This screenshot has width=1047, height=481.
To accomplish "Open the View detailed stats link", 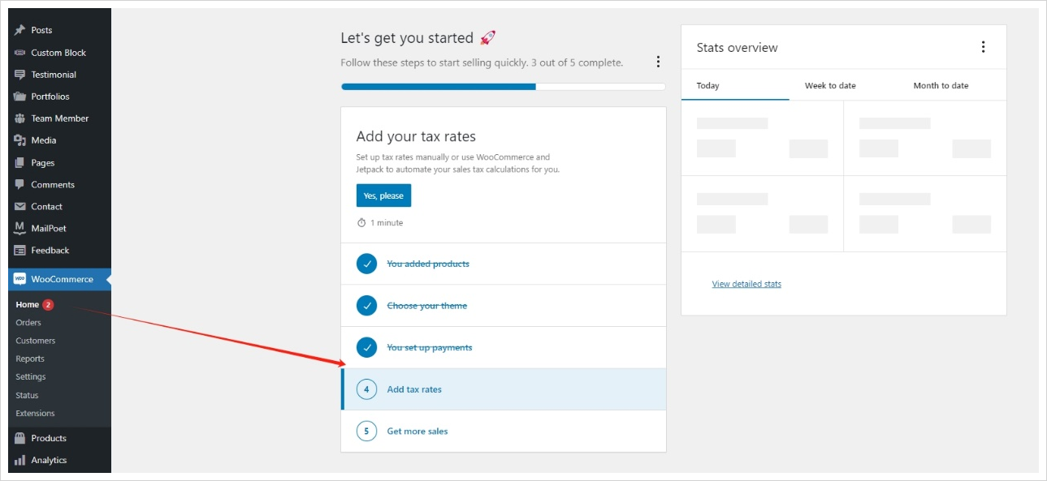I will tap(746, 285).
